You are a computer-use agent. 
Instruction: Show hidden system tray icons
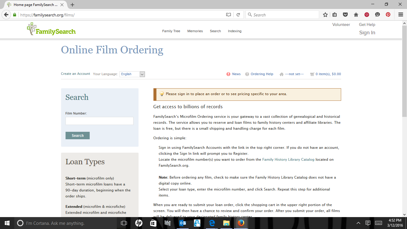coord(358,223)
